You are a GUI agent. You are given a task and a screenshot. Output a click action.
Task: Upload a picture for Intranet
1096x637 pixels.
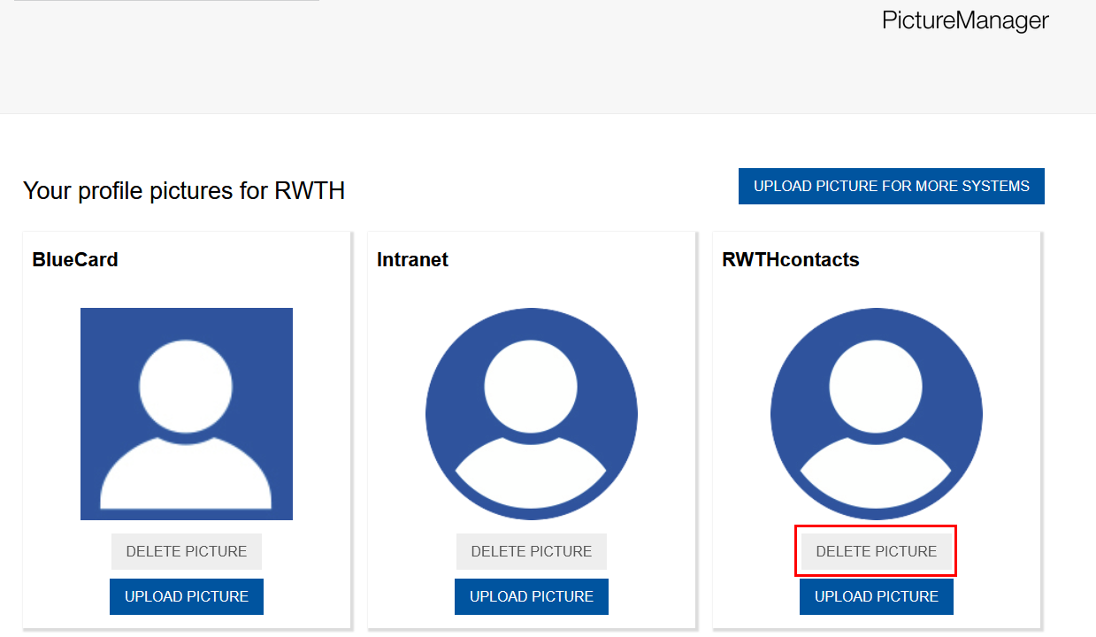tap(531, 596)
